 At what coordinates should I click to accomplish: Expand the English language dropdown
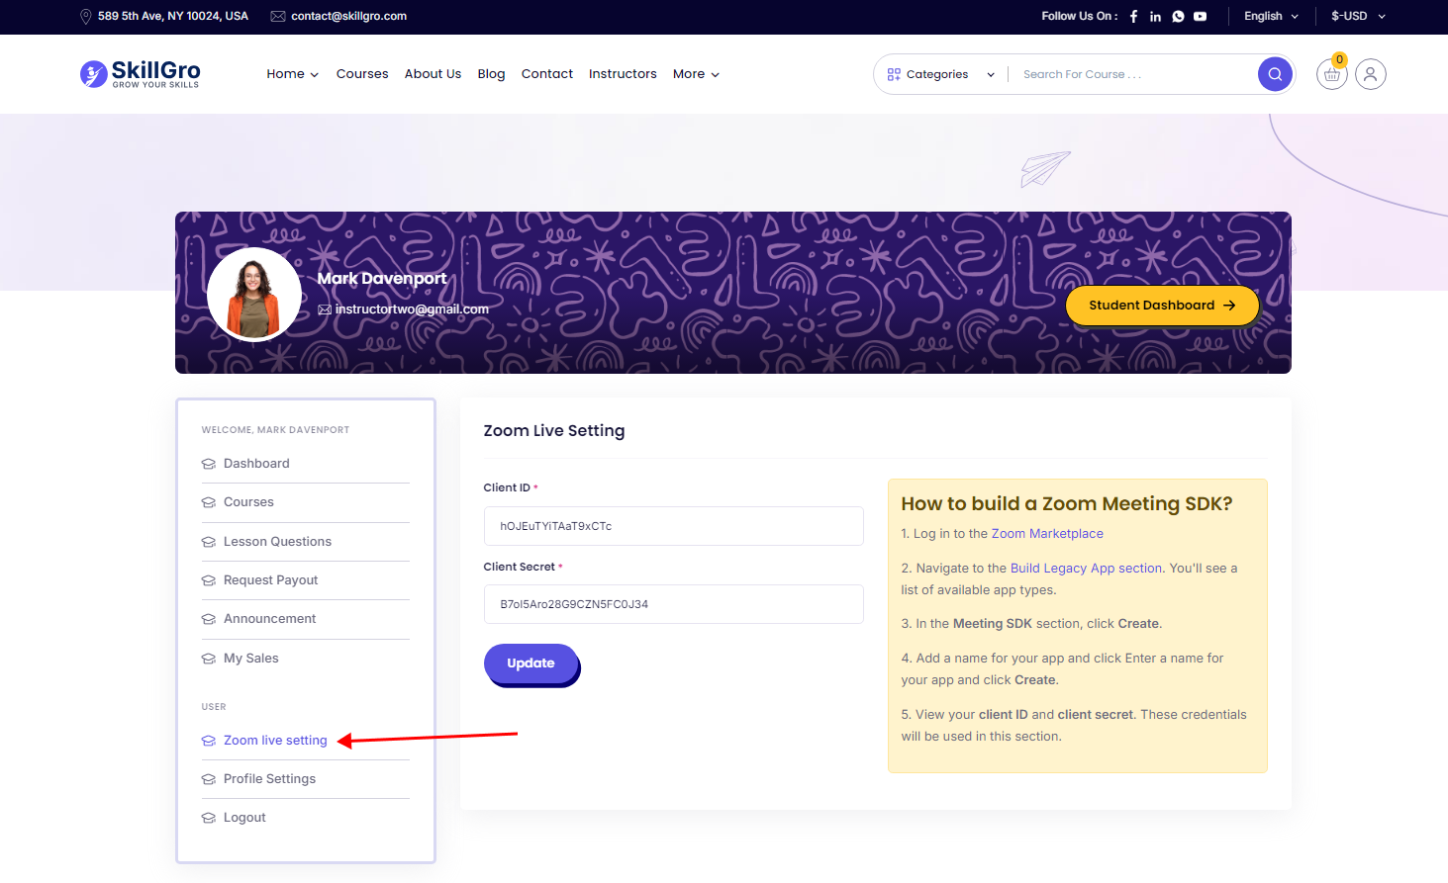click(x=1271, y=16)
